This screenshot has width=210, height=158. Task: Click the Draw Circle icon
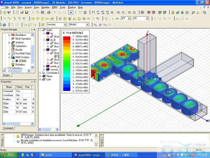pos(38,19)
